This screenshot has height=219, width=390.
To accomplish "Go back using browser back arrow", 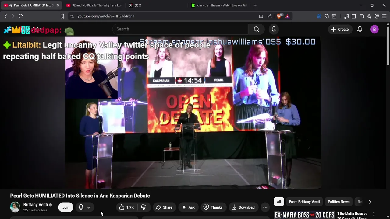I will [x=5, y=16].
